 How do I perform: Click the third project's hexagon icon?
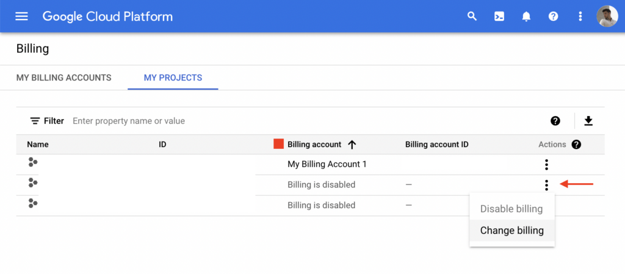(x=33, y=203)
